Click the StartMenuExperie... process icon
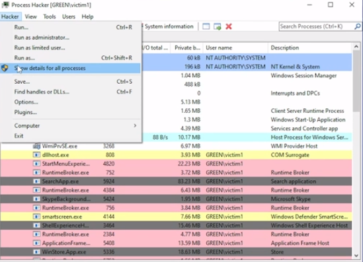 pyautogui.click(x=36, y=164)
